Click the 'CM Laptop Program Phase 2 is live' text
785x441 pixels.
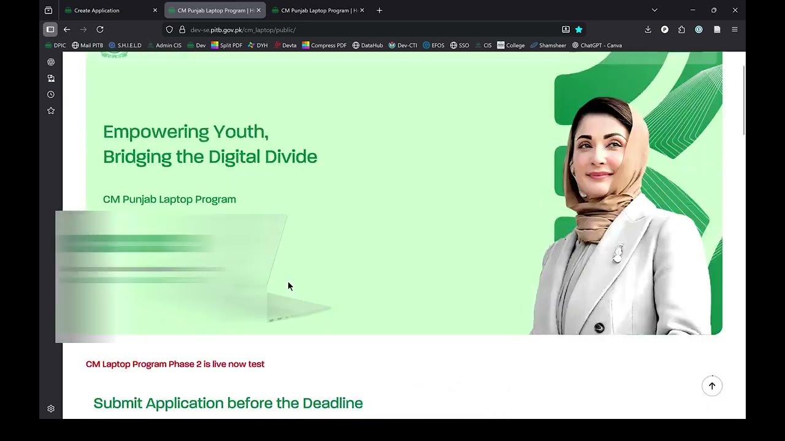[x=175, y=364]
